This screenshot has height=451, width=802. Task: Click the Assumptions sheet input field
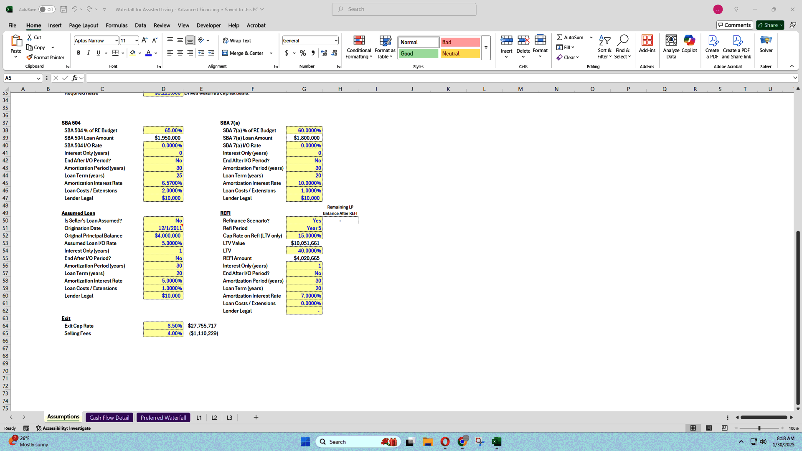point(63,418)
